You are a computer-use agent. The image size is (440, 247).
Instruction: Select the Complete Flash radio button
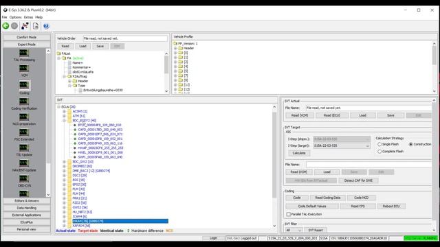tap(379, 152)
